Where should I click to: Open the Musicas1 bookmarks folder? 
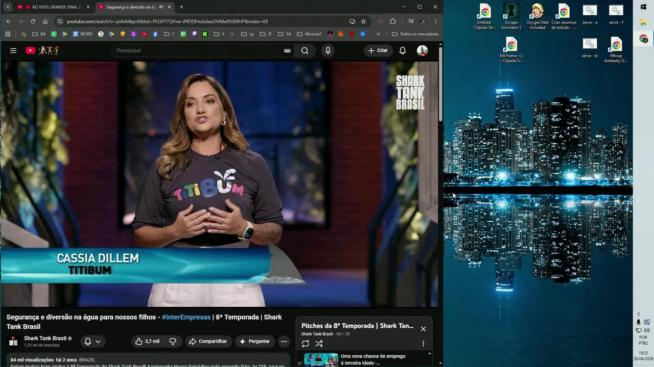pos(309,34)
